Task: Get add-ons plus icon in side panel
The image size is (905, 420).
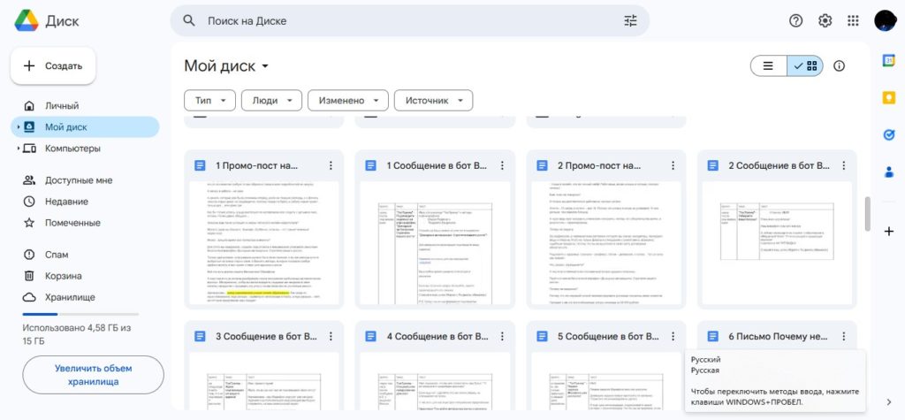Action: click(x=889, y=232)
